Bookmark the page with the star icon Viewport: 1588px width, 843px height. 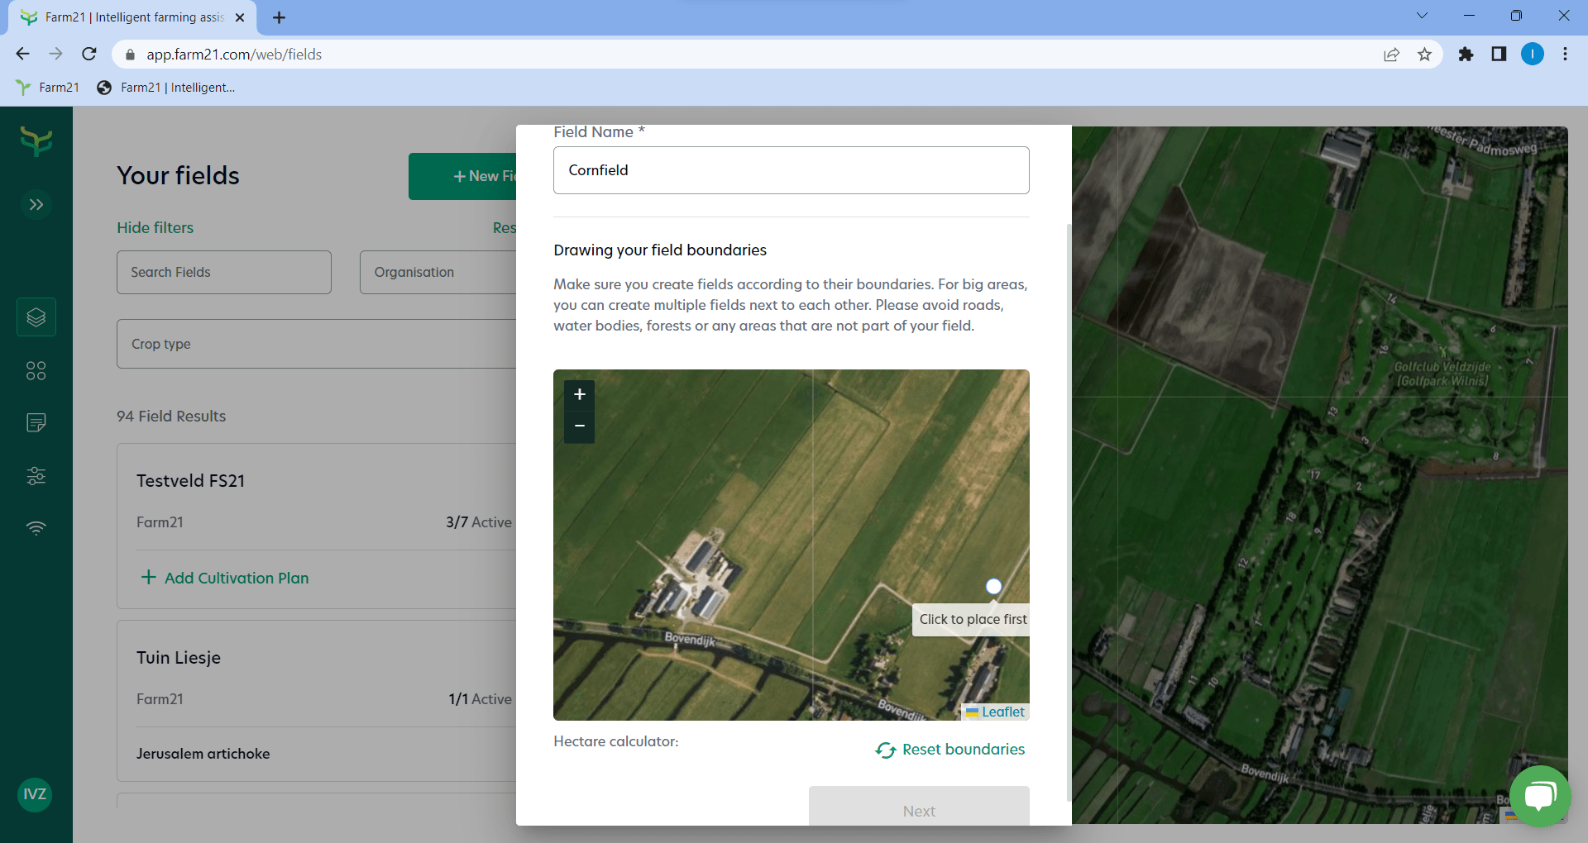pos(1424,54)
